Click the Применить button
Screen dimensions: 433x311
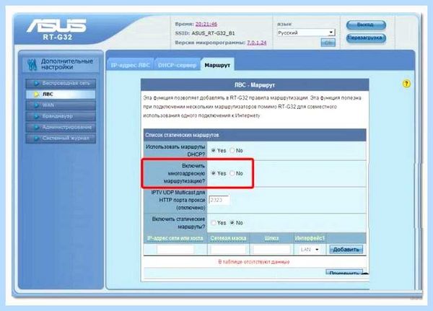pos(344,273)
